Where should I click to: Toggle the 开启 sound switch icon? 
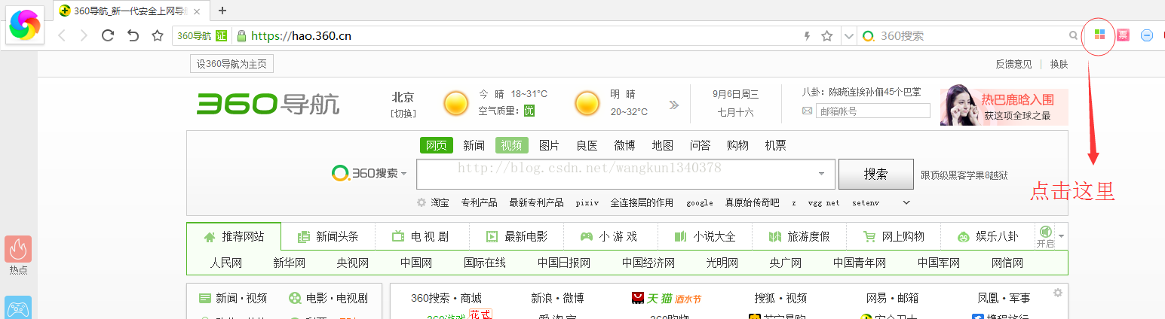tap(1045, 236)
